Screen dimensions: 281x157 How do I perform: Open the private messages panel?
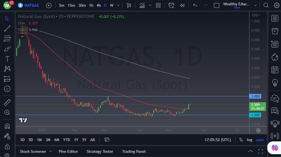click(x=275, y=111)
